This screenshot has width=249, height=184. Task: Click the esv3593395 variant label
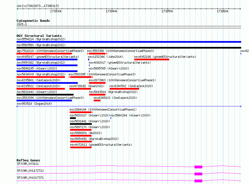point(102,74)
